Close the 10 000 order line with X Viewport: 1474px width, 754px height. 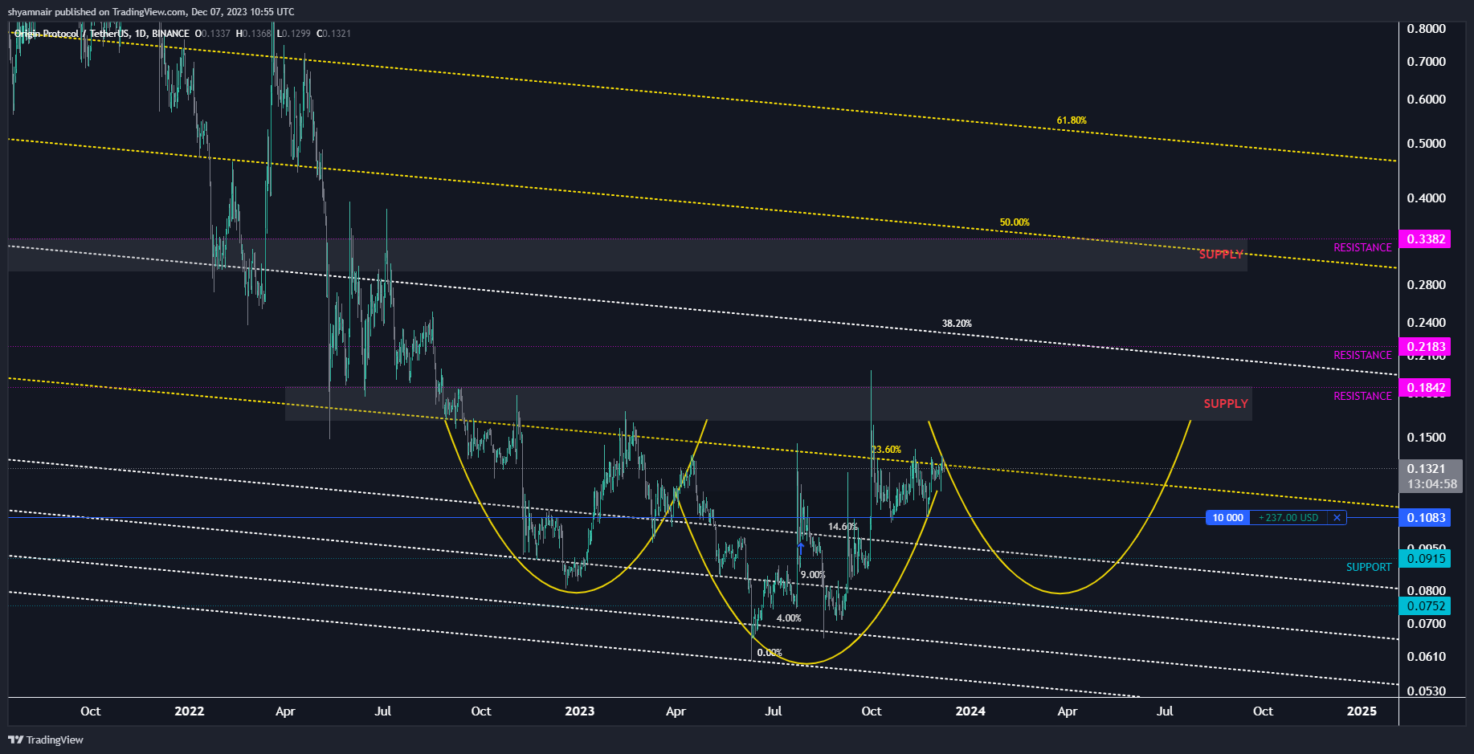click(1337, 518)
